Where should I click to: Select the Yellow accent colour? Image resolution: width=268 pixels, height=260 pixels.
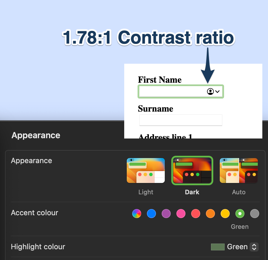(x=225, y=214)
